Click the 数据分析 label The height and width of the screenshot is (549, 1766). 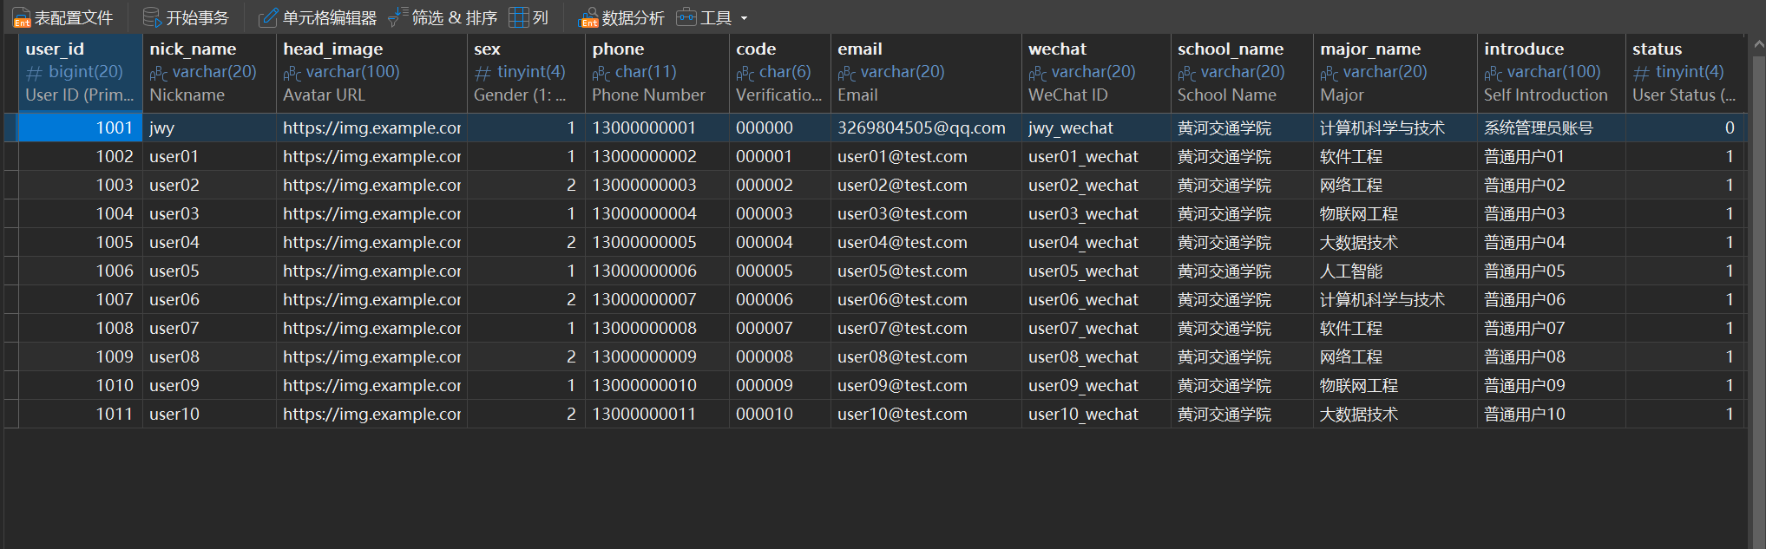(634, 17)
